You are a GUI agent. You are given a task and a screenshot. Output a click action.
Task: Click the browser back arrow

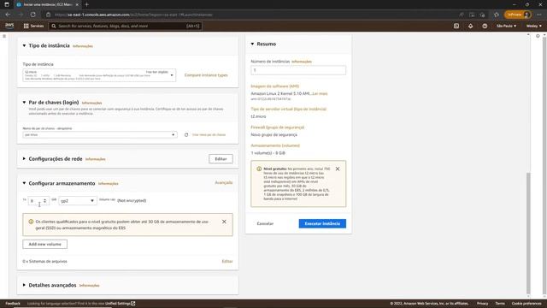(x=8, y=15)
